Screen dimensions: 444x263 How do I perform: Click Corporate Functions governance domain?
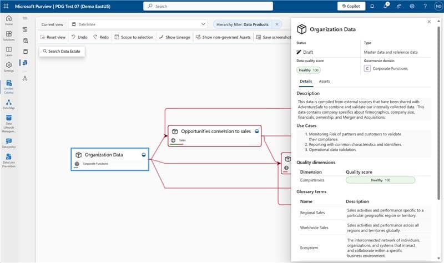tap(386, 68)
